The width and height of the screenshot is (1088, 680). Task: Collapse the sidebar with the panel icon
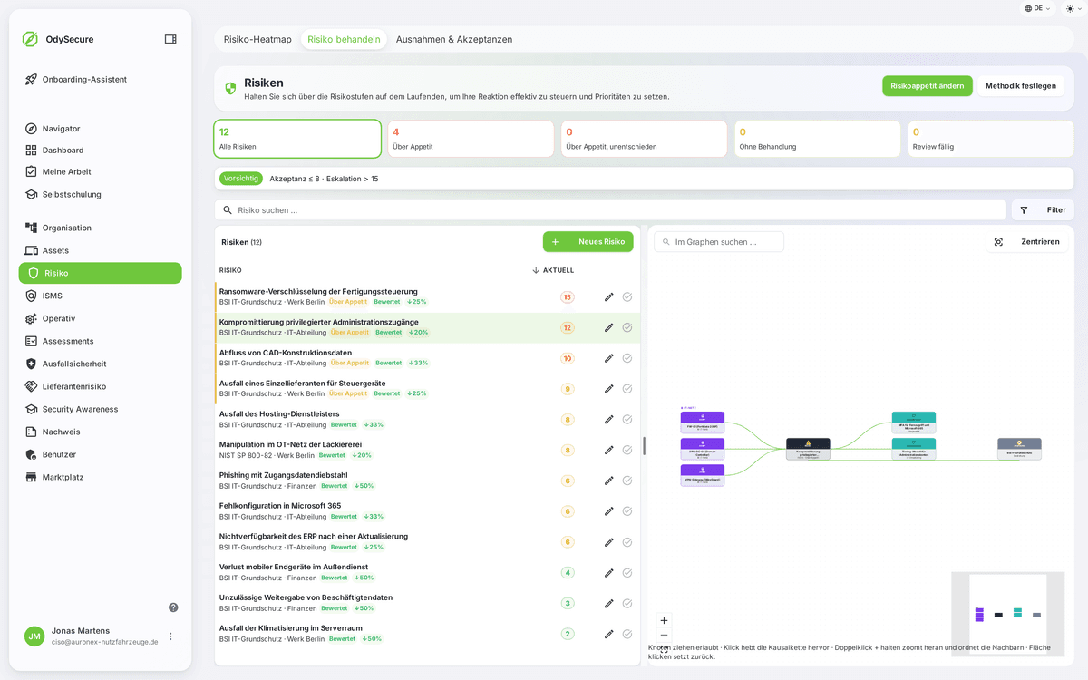tap(170, 39)
